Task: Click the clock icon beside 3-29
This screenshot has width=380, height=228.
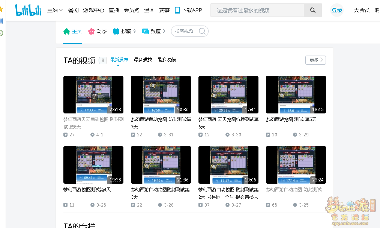Action: point(295,134)
